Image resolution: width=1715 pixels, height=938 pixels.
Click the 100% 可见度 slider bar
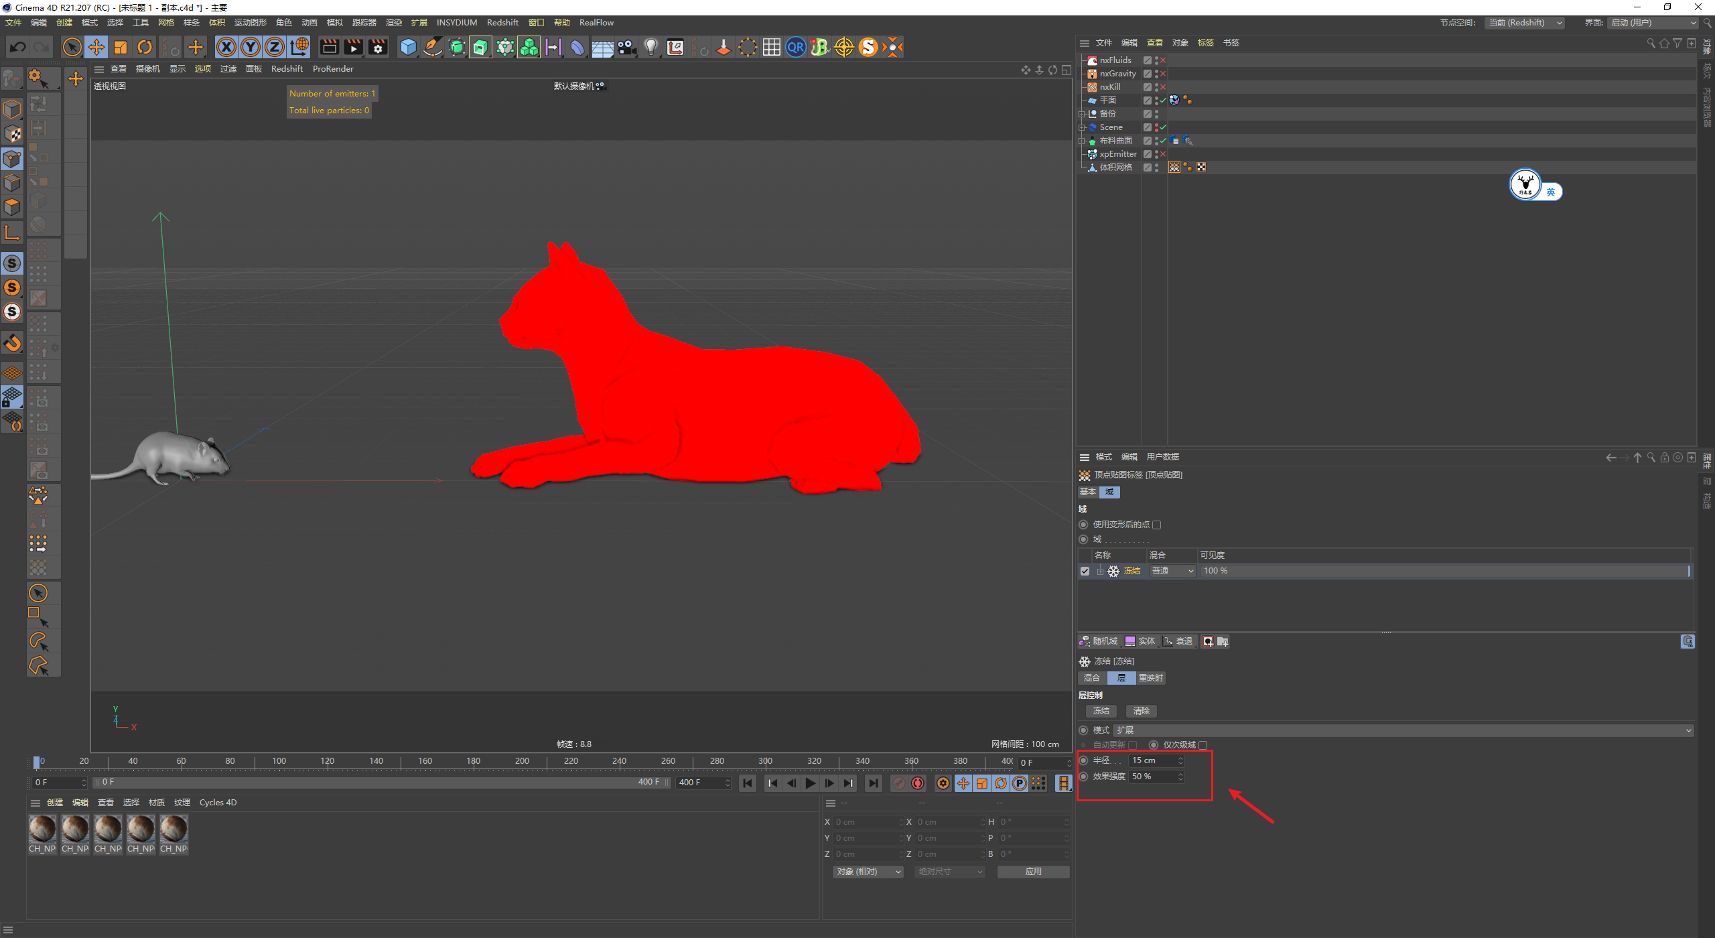tap(1444, 571)
